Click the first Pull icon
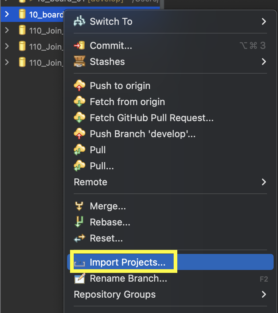278x313 pixels. click(x=79, y=150)
